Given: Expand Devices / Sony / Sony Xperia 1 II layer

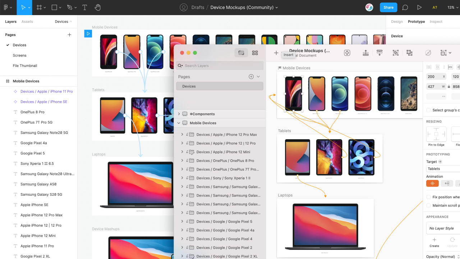Looking at the screenshot, I should 182,178.
